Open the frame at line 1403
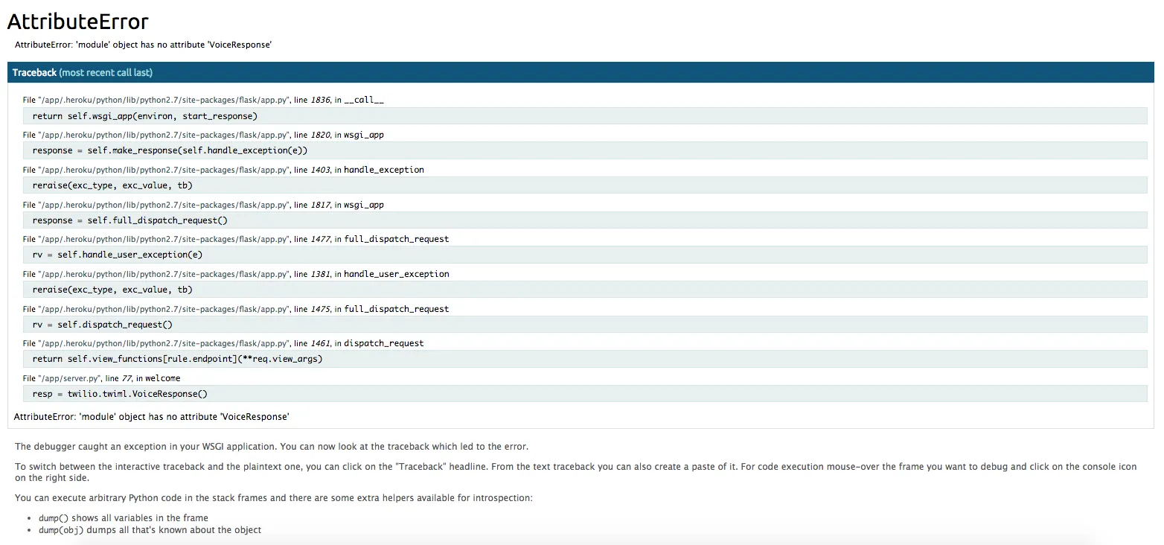This screenshot has width=1164, height=545. pos(223,170)
